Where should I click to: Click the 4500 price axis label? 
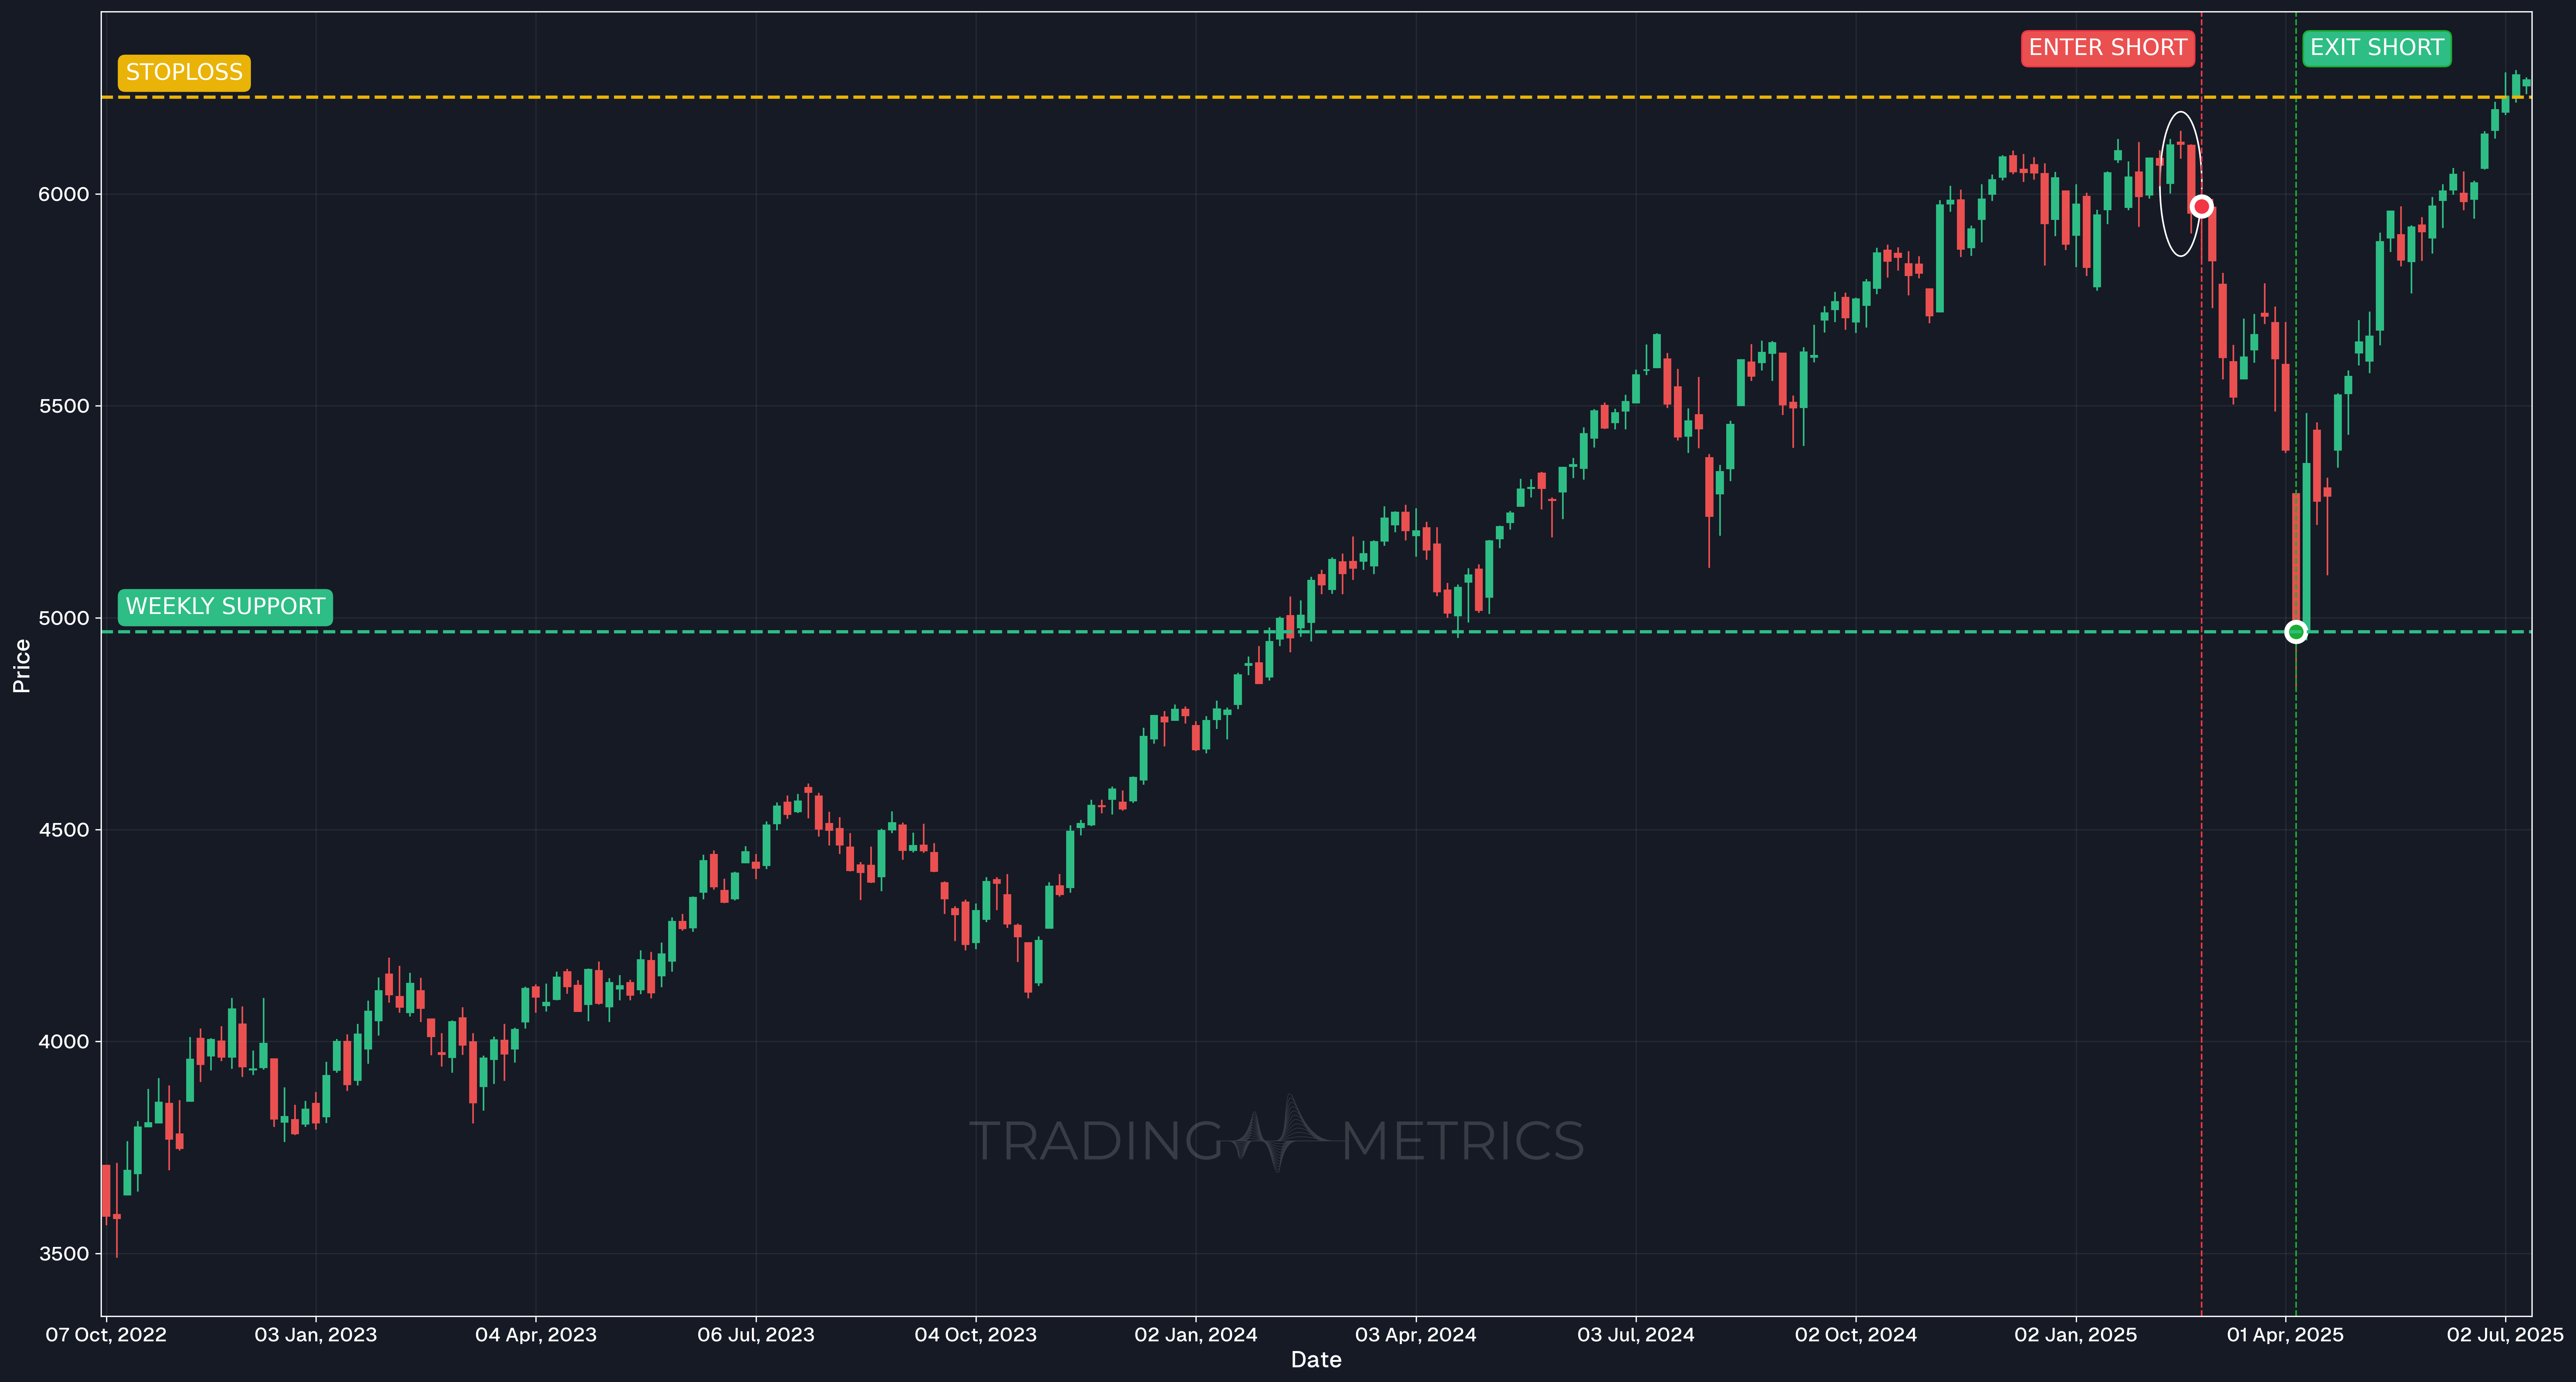(x=64, y=830)
